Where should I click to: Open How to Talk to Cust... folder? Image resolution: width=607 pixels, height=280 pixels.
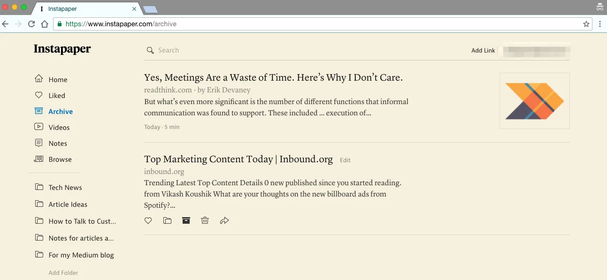[82, 221]
